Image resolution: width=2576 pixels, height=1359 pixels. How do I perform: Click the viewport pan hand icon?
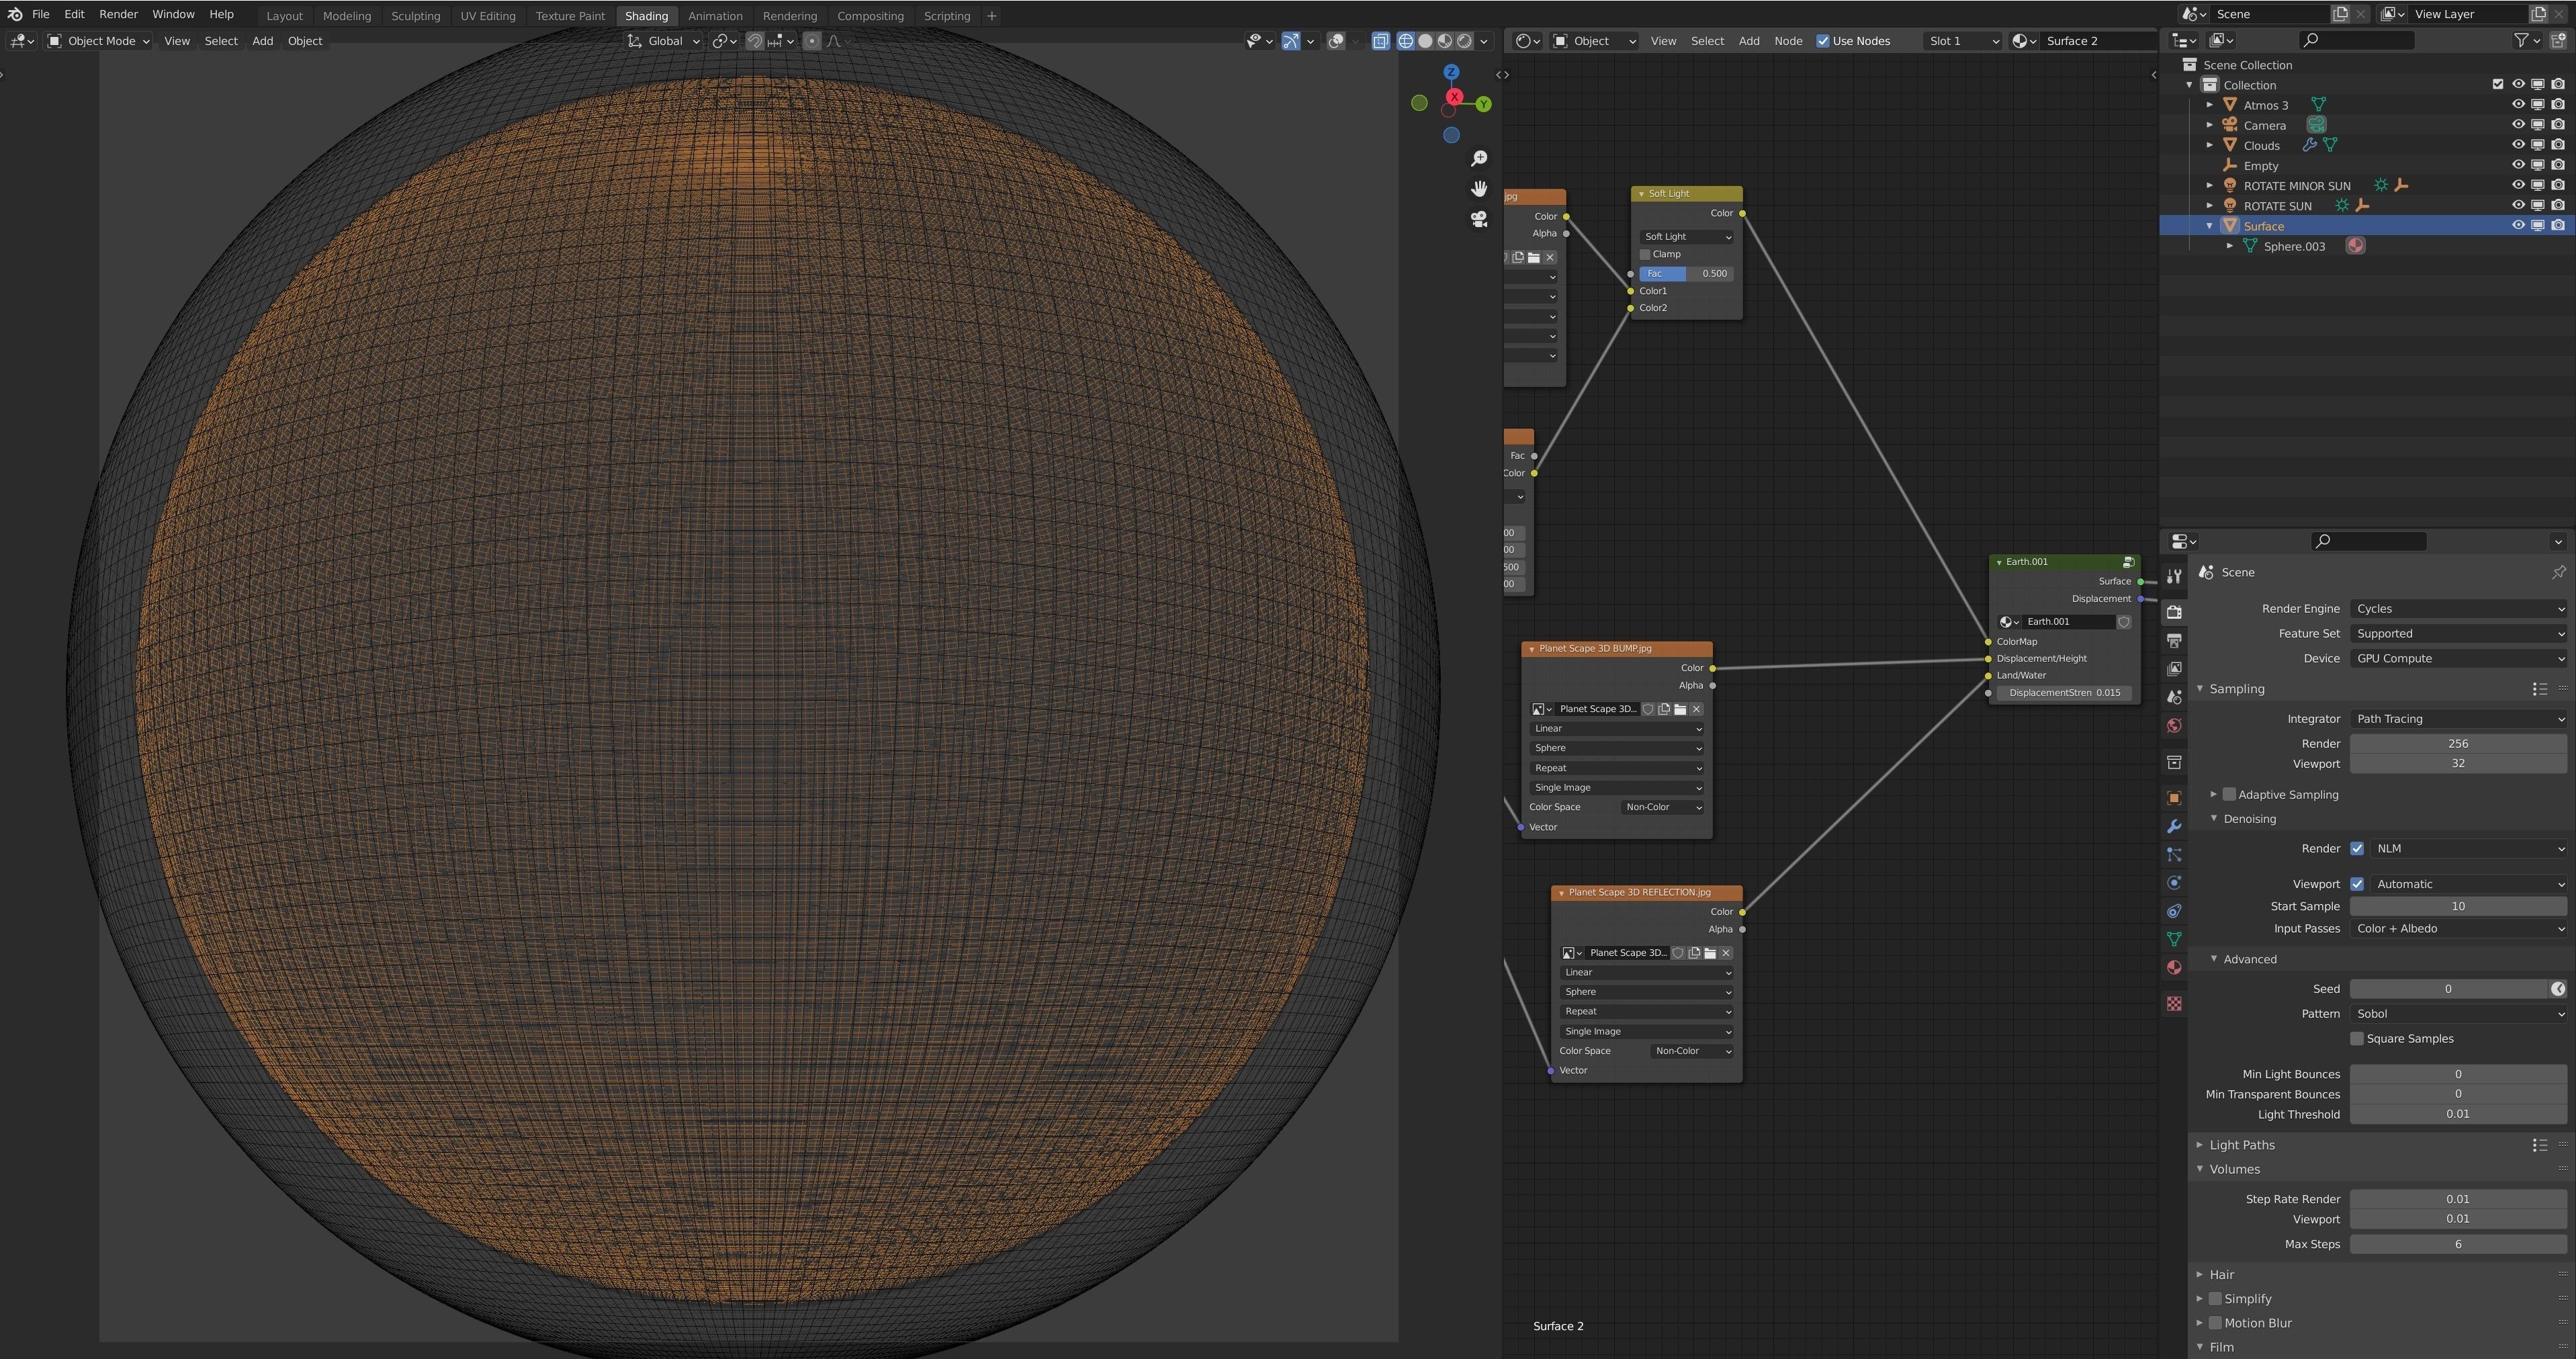1479,188
